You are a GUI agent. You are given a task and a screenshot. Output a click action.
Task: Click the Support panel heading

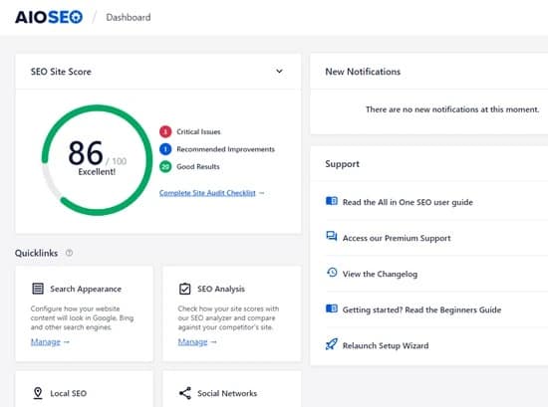[x=342, y=164]
